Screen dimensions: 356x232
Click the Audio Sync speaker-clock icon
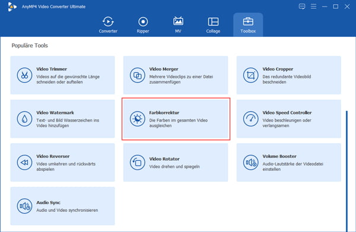pyautogui.click(x=24, y=206)
